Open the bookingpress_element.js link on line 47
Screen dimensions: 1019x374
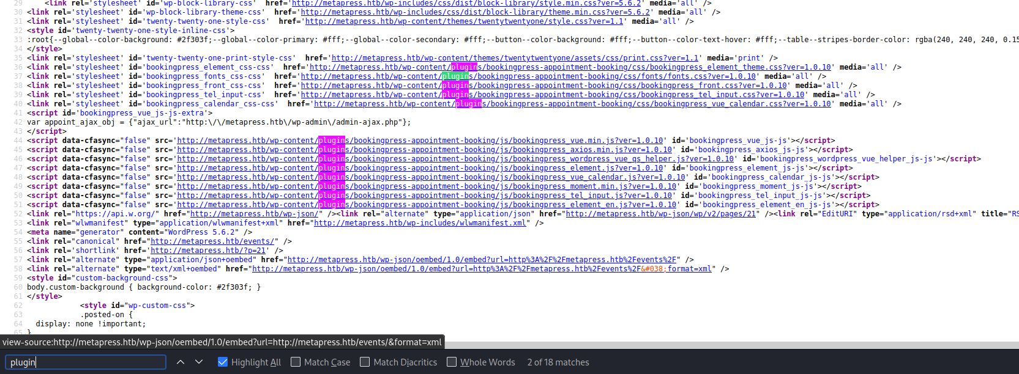pyautogui.click(x=420, y=168)
